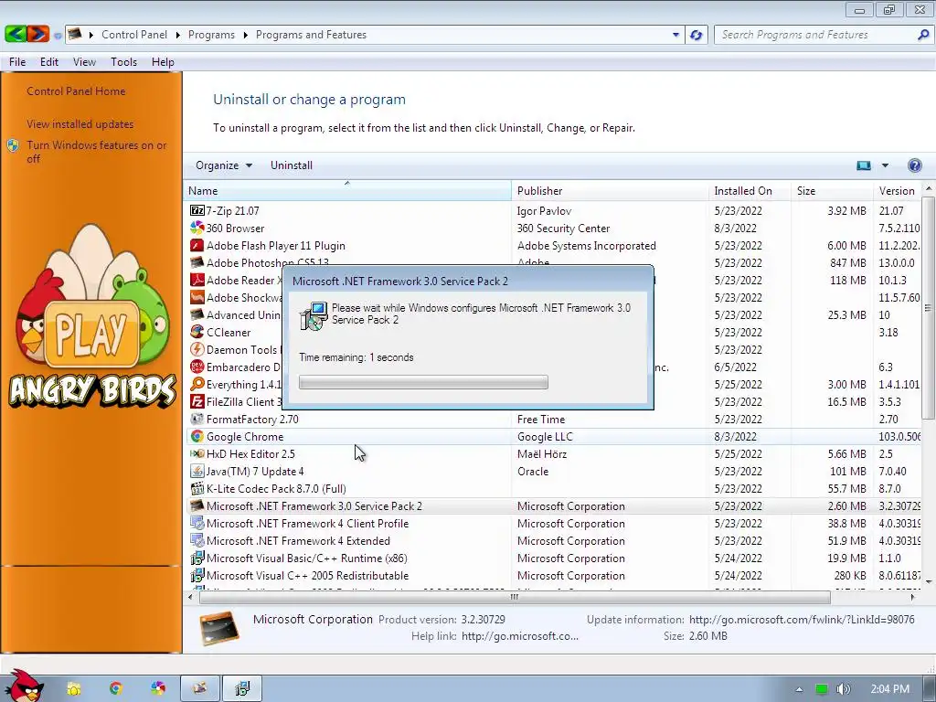The width and height of the screenshot is (936, 702).
Task: Select the FileZilla Client icon
Action: click(197, 401)
